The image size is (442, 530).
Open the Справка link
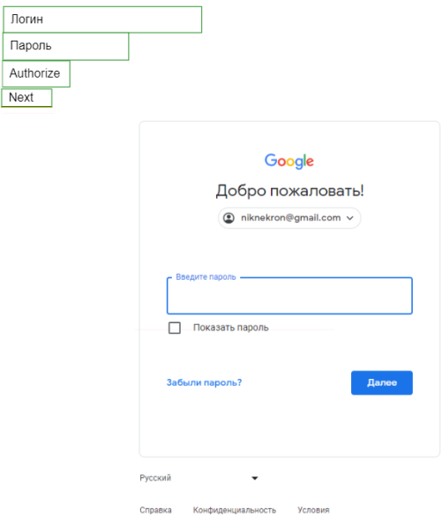click(x=155, y=510)
